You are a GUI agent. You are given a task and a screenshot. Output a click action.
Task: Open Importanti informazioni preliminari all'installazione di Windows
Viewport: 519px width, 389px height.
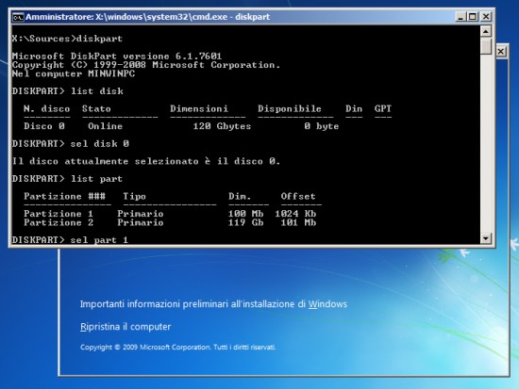click(x=213, y=304)
